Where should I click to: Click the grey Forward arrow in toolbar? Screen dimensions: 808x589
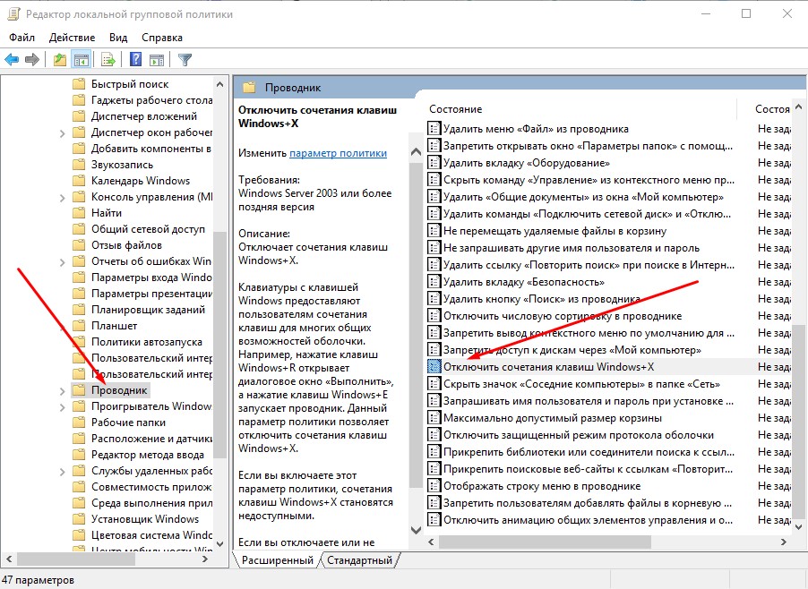32,60
